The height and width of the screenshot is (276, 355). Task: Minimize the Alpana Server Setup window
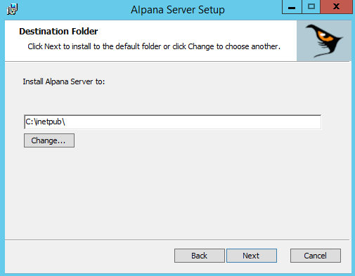coord(292,7)
